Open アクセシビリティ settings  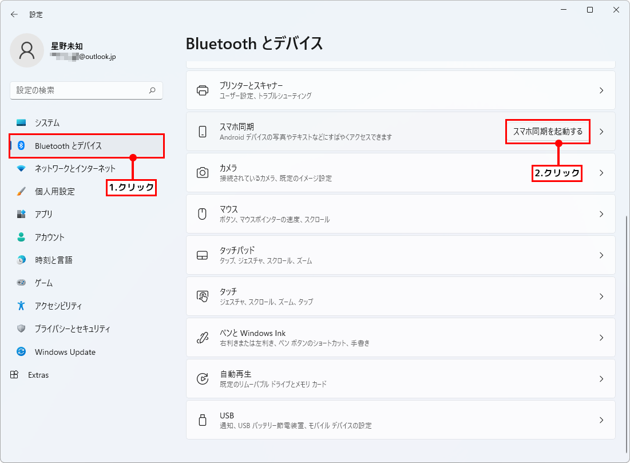(86, 306)
